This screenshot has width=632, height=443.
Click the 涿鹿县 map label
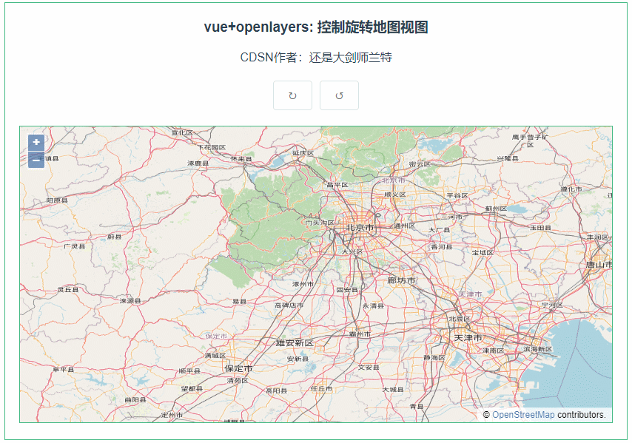tap(198, 163)
